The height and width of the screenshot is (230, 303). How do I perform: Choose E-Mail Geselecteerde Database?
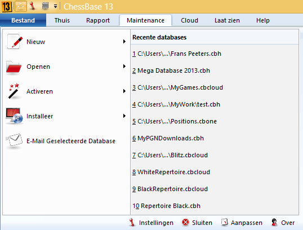pyautogui.click(x=66, y=141)
